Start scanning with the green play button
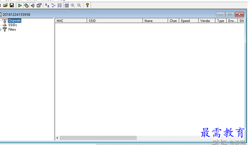 pyautogui.click(x=20, y=5)
